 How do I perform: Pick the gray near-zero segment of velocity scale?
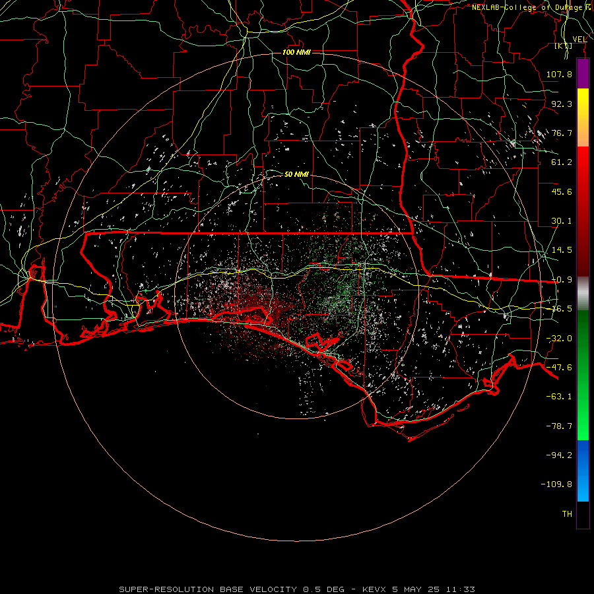(583, 294)
